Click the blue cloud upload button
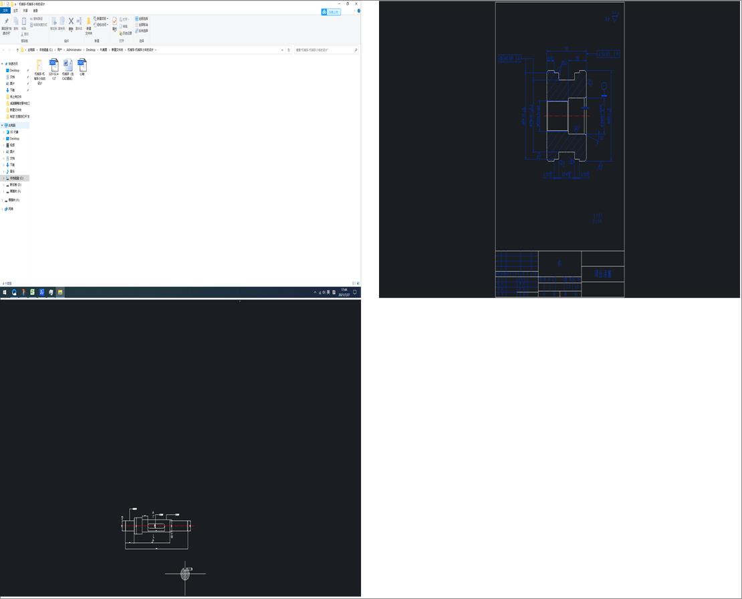Screen dimensions: 742x599 (x=331, y=12)
